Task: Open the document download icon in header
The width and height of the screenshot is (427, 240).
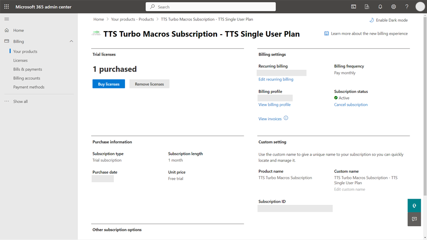Action: [x=367, y=7]
